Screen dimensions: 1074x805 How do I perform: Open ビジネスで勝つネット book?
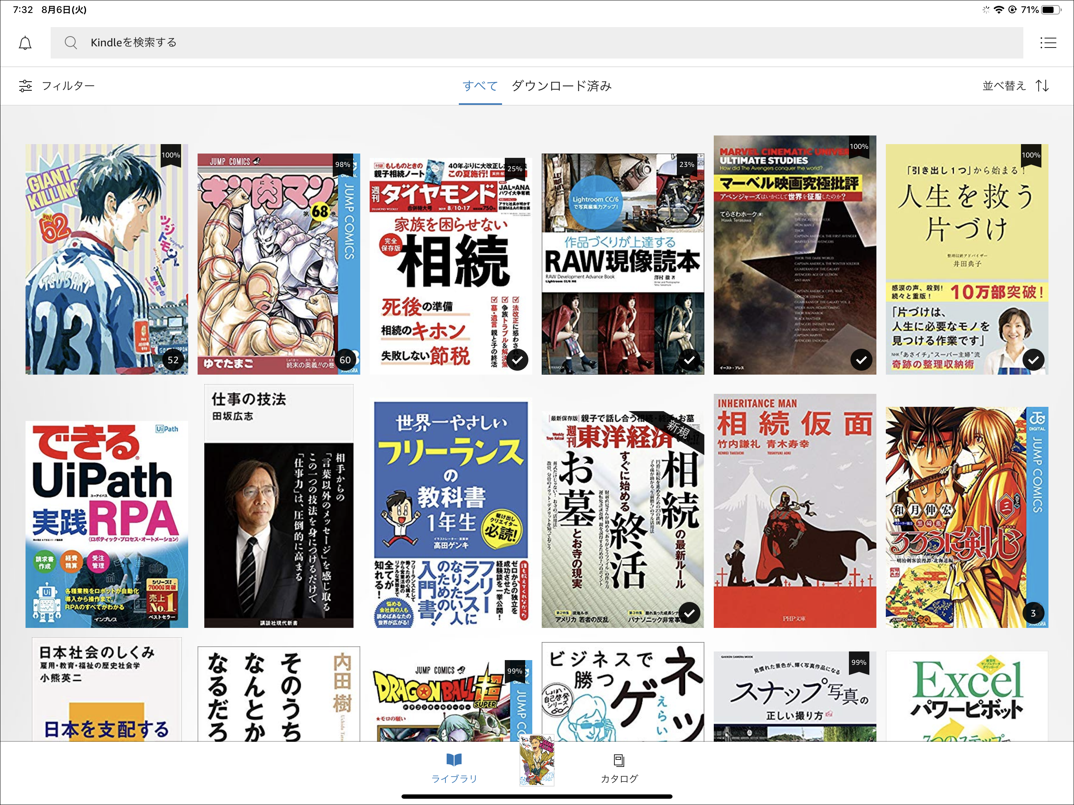coord(623,692)
